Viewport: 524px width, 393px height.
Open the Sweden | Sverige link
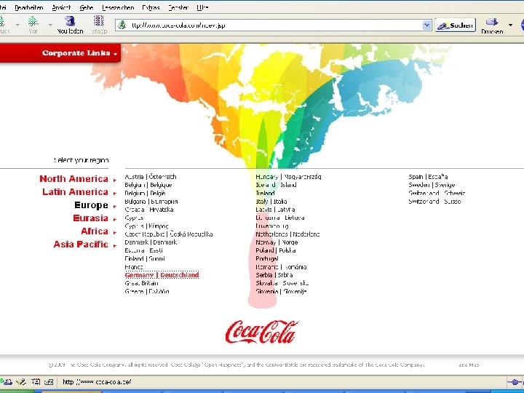click(432, 185)
